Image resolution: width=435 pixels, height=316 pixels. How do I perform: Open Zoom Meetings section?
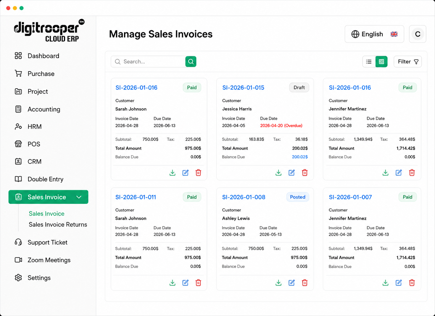pyautogui.click(x=43, y=260)
